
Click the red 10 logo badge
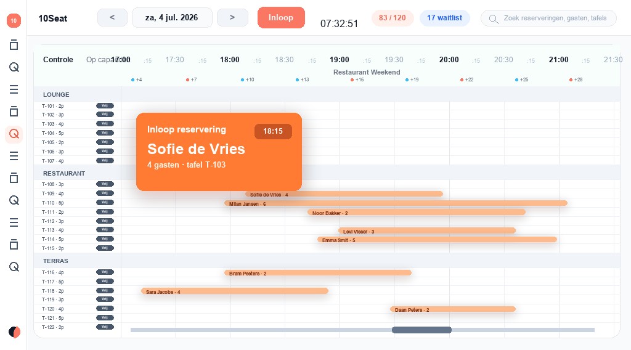(x=14, y=20)
